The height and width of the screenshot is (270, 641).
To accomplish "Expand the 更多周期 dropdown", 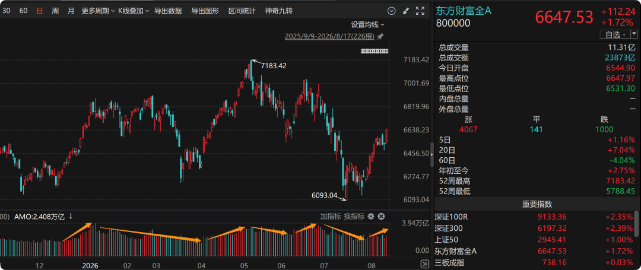I will click(98, 11).
